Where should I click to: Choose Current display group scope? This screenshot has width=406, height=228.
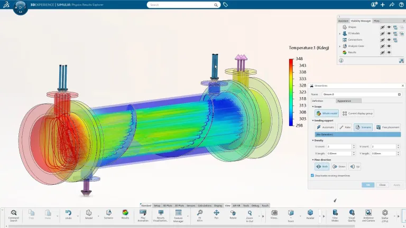(x=357, y=113)
